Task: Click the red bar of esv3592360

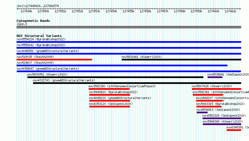Action: 109,89
